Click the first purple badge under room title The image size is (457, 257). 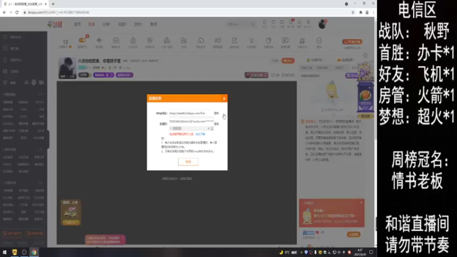pyautogui.click(x=103, y=75)
